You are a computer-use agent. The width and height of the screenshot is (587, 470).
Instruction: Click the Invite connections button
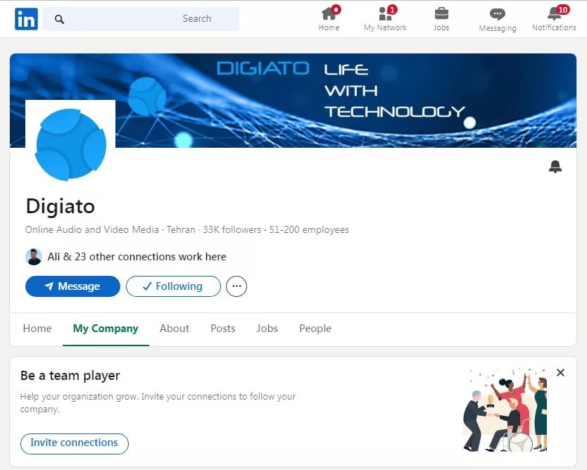(x=75, y=443)
